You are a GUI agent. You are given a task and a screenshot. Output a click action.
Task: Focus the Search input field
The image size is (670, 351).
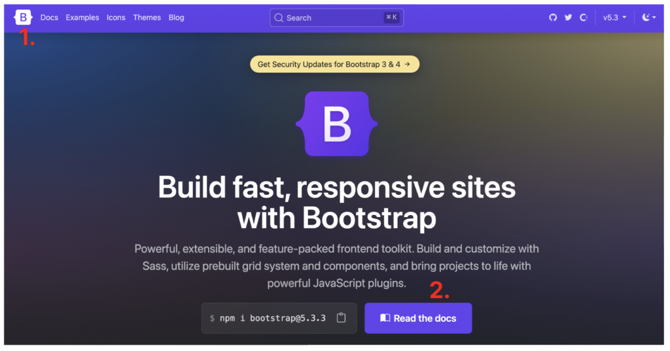pos(337,18)
